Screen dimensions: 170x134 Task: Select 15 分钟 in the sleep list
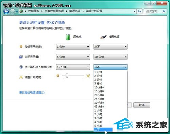click(111, 91)
